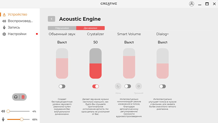
Task: Select the red speaker output icon
Action: tap(23, 97)
